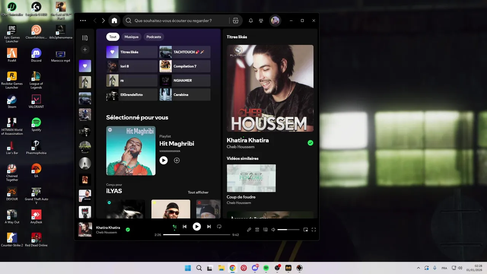Play the Hit Maghribi playlist
This screenshot has width=487, height=274.
tap(164, 160)
